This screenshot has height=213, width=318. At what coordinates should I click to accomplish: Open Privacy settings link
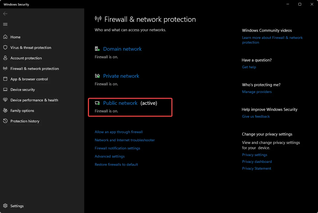[x=255, y=155]
